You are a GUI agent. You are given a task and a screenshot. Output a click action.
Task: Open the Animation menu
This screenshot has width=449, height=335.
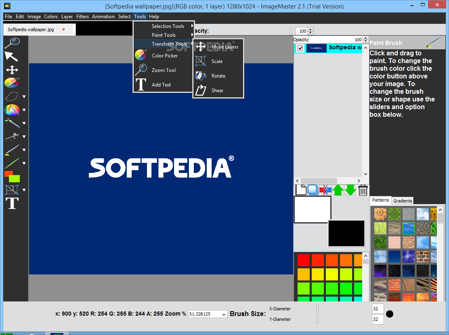[103, 16]
